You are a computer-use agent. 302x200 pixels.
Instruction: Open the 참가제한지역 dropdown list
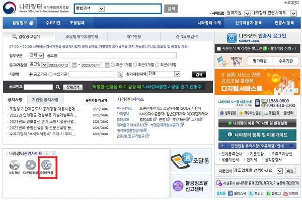(x=164, y=74)
